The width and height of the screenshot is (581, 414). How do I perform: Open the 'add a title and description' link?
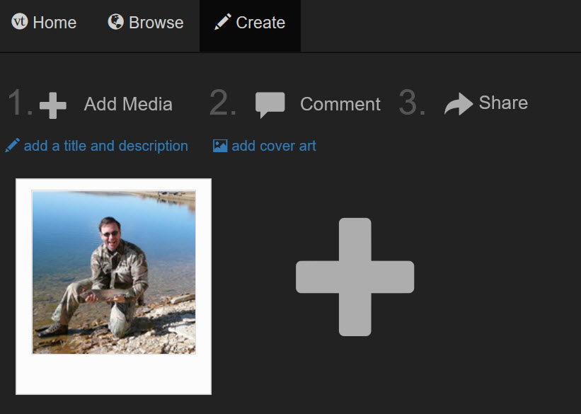(x=105, y=146)
